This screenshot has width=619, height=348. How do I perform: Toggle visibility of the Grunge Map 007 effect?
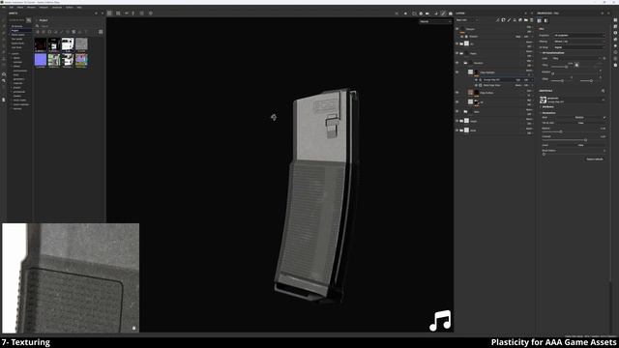(x=476, y=79)
